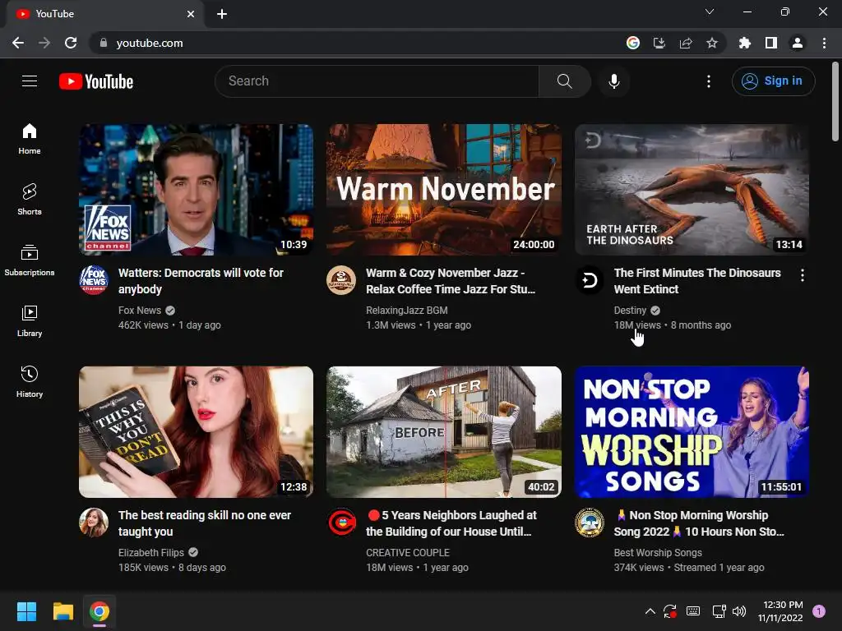Open the Chrome three-dot menu
Viewport: 842px width, 631px height.
pos(824,43)
